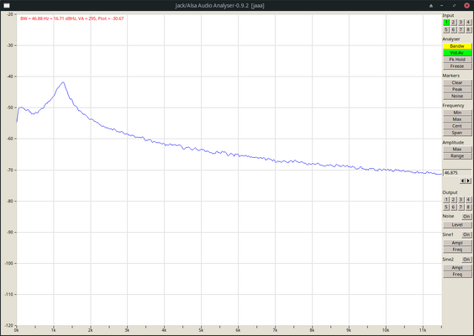Clear all markers
The image size is (474, 336).
pos(457,83)
